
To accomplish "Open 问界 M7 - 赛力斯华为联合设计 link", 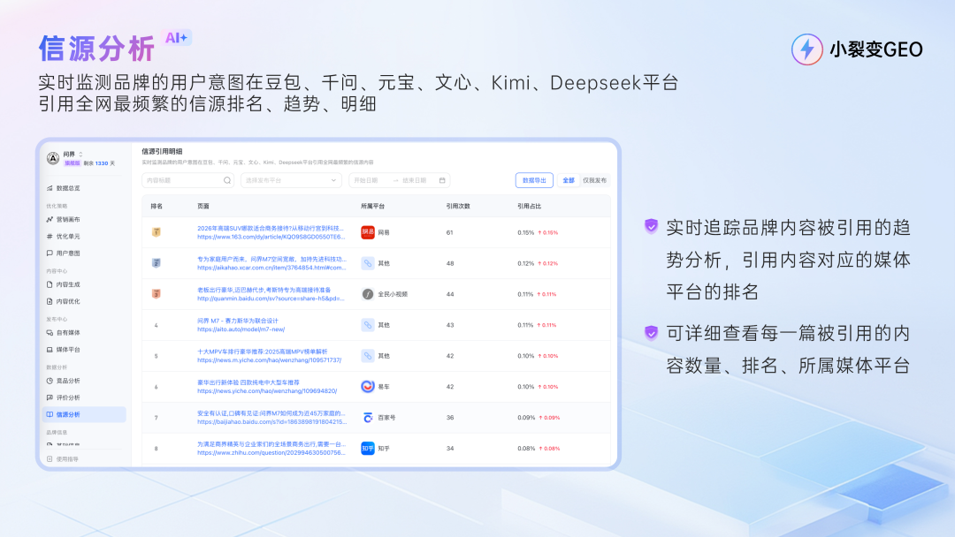I will [238, 321].
